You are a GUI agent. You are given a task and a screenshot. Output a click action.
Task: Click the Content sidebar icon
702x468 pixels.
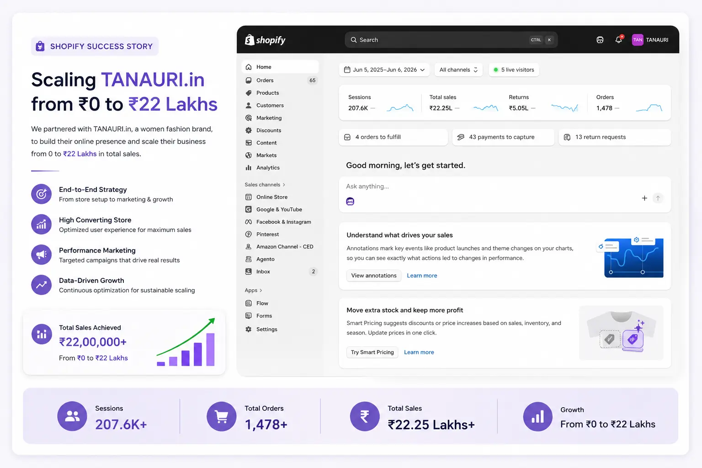pos(249,143)
